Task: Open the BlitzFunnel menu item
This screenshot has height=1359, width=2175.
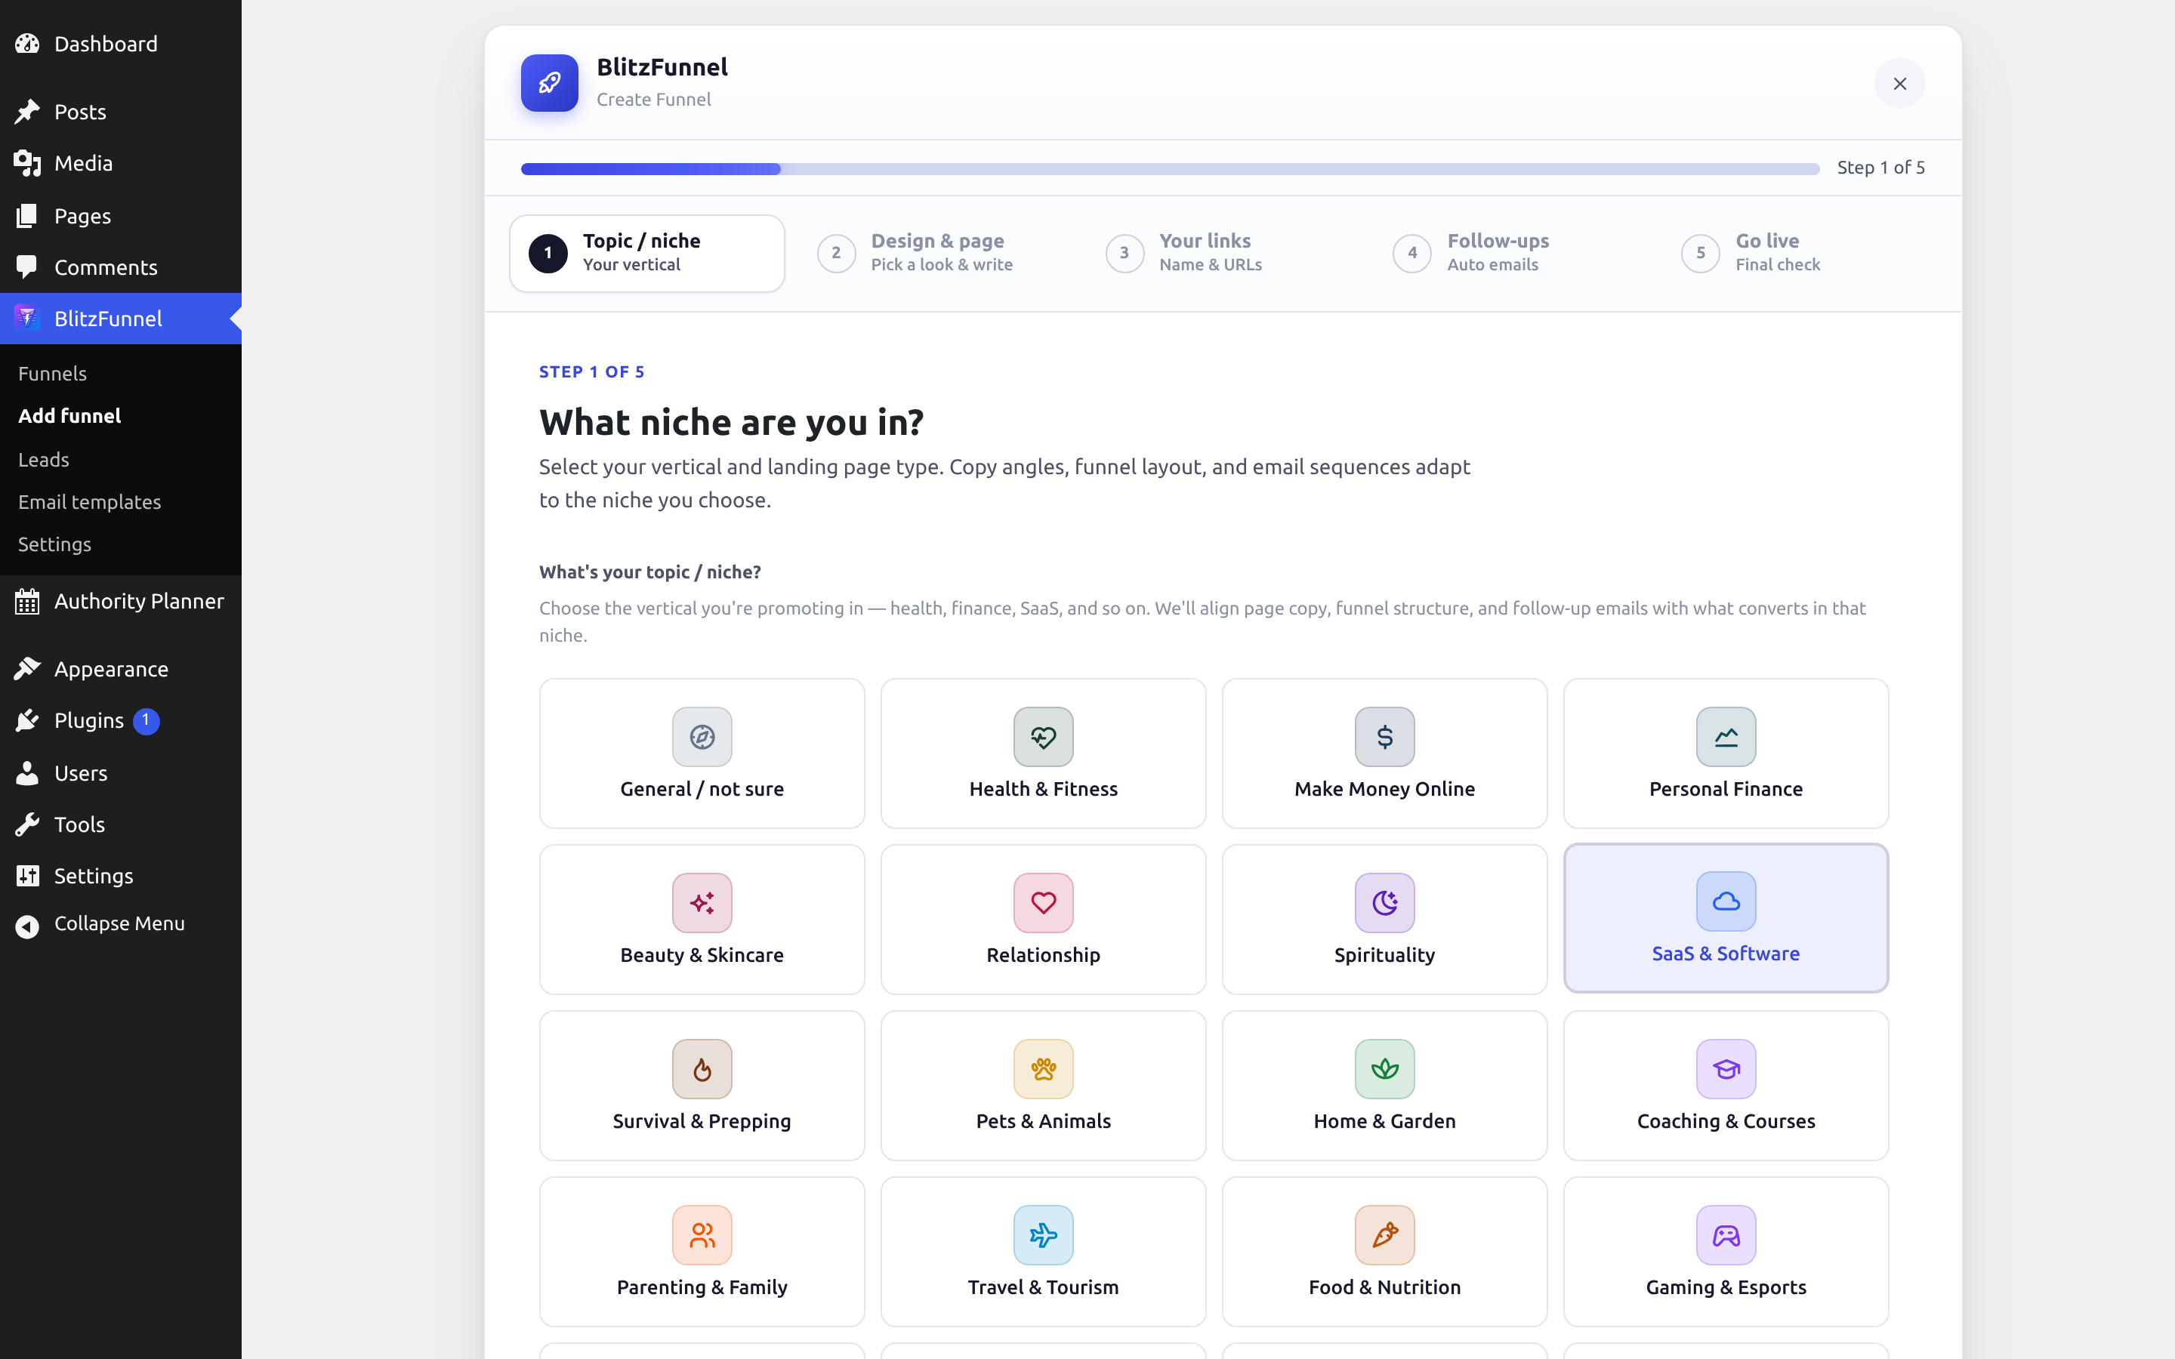Action: (120, 318)
